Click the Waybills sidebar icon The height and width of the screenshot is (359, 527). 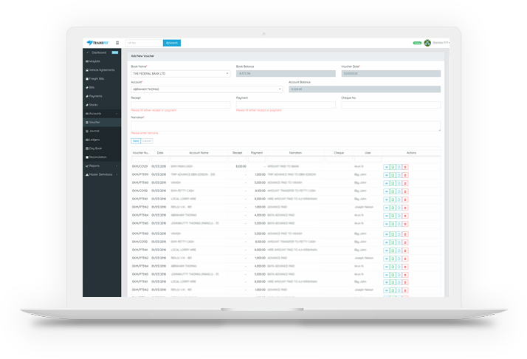tap(87, 61)
